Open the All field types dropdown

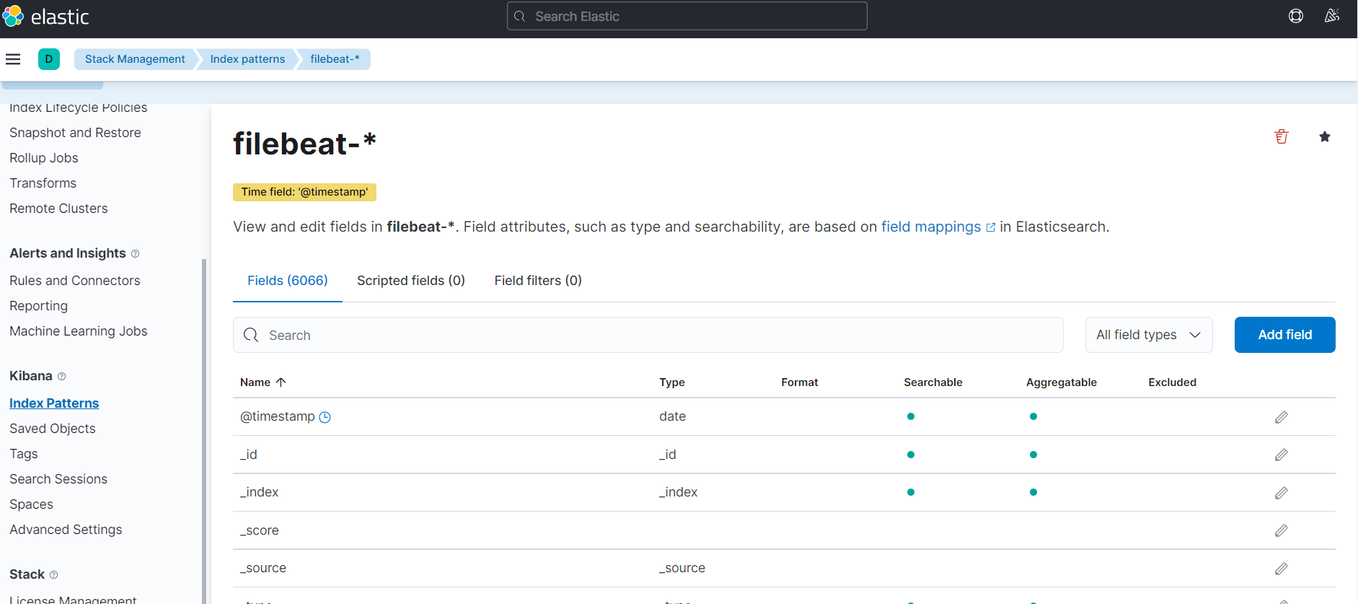click(x=1148, y=335)
